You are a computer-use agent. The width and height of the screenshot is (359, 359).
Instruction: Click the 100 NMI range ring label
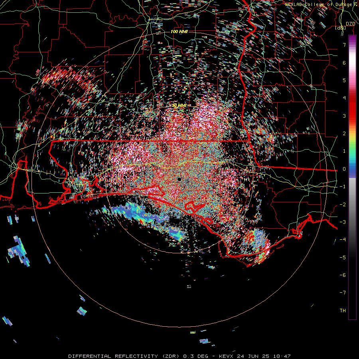pos(179,32)
